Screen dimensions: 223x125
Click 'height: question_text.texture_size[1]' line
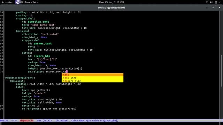(x=55, y=69)
